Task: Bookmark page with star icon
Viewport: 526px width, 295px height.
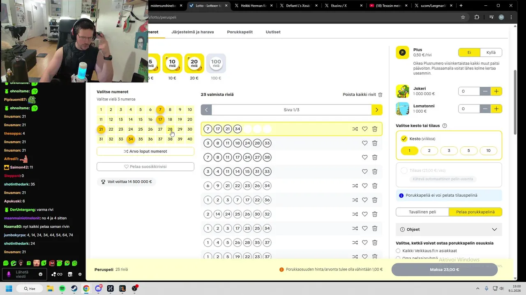Action: tap(463, 17)
